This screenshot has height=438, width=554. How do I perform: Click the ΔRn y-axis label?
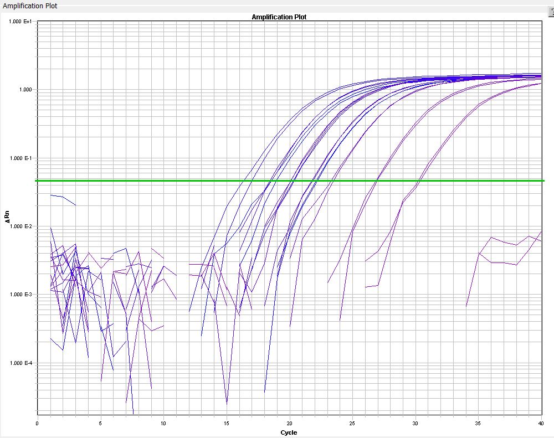pyautogui.click(x=7, y=221)
